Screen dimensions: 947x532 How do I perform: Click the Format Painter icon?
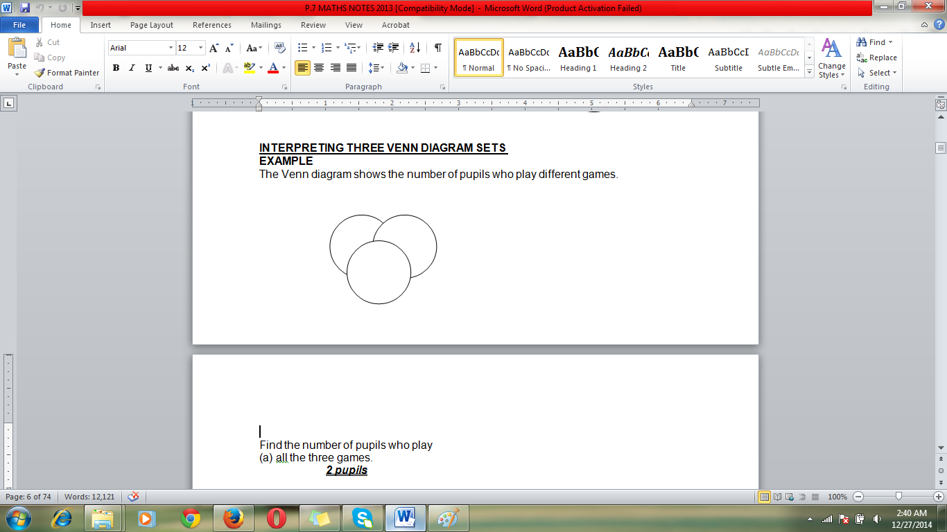pos(40,73)
